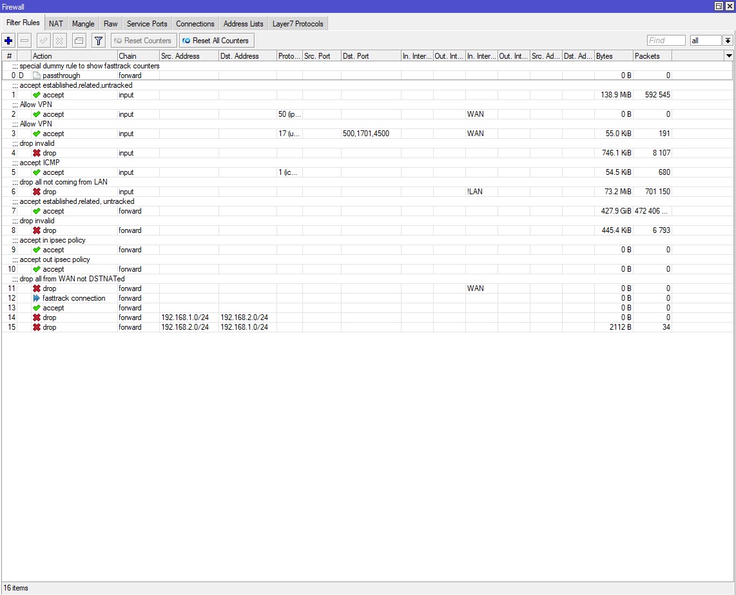Switch to the NAT tab
The height and width of the screenshot is (595, 736).
coord(56,24)
